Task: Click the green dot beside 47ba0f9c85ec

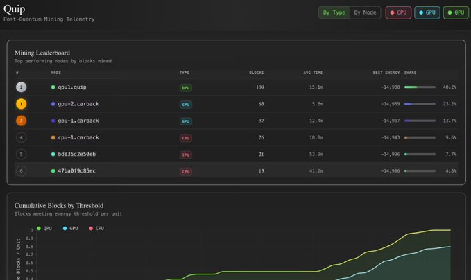Action: tap(53, 171)
